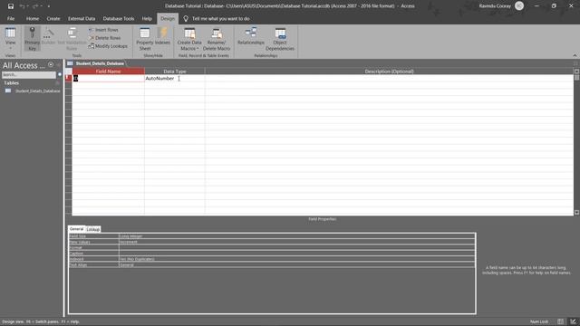Select Student_Details_Database in navigation pane

[x=33, y=91]
